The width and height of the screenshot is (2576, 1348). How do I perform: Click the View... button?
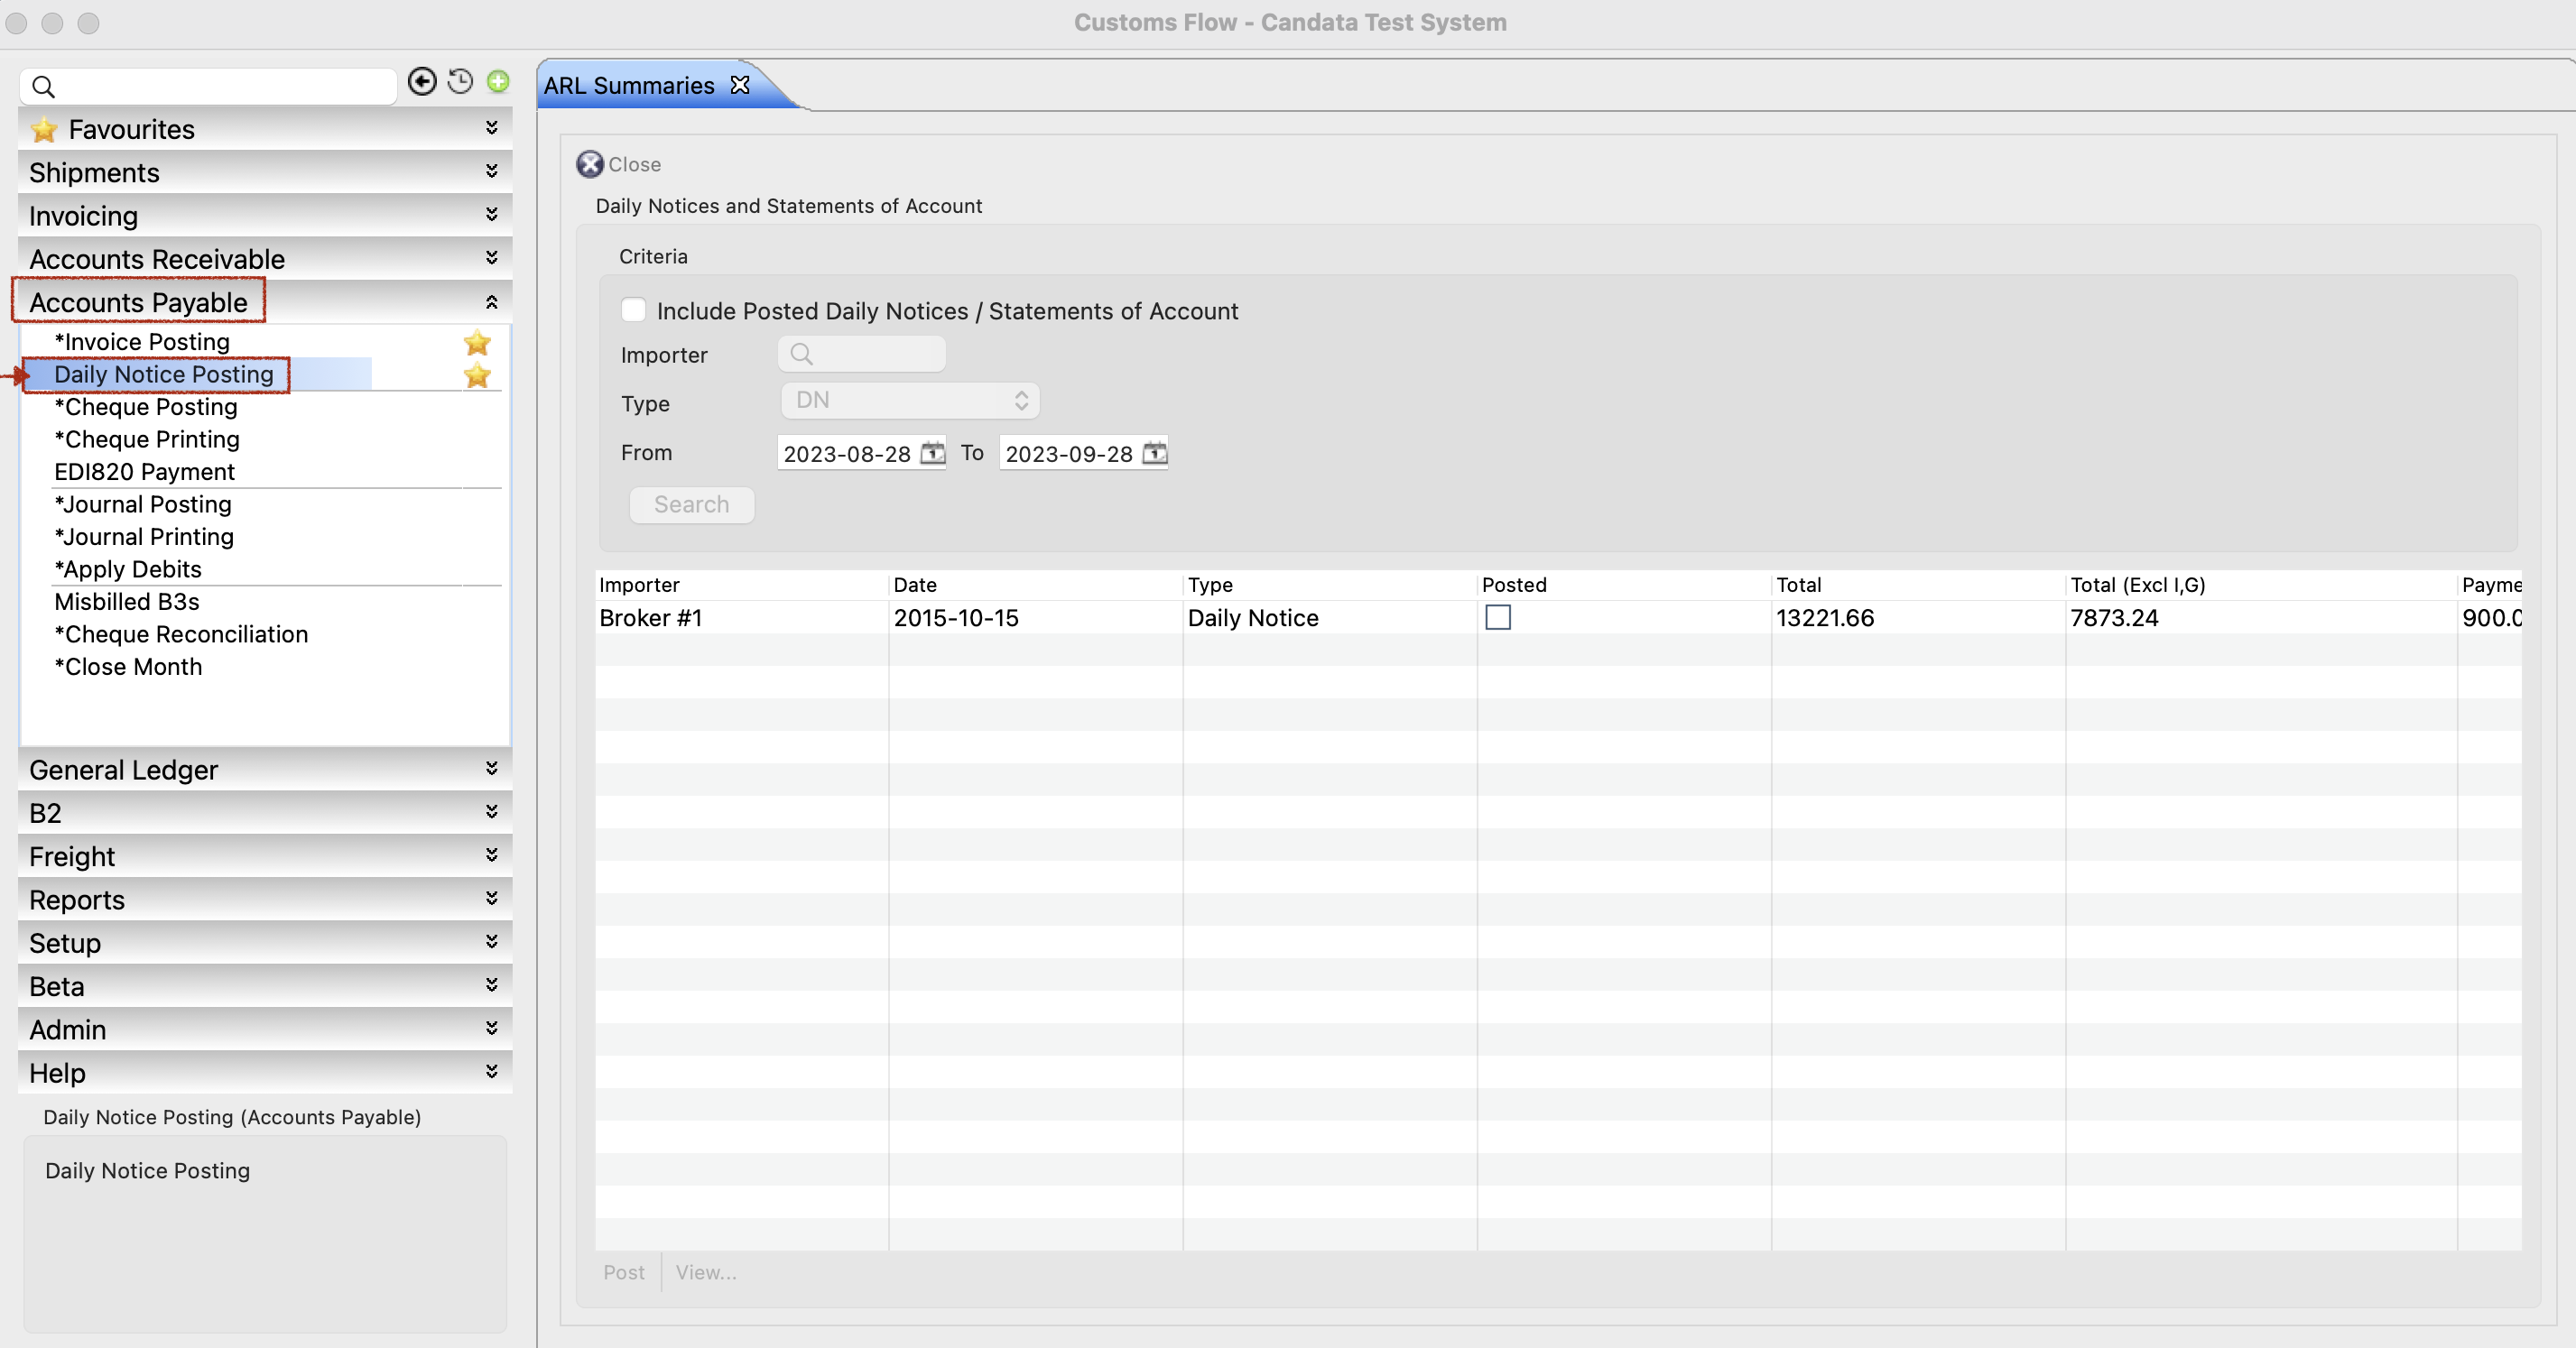click(x=706, y=1272)
